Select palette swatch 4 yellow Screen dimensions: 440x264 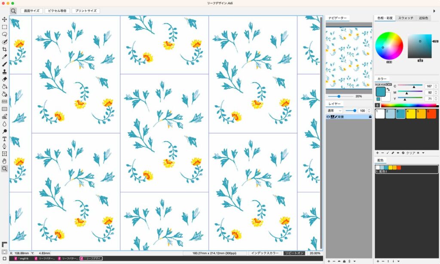click(411, 114)
